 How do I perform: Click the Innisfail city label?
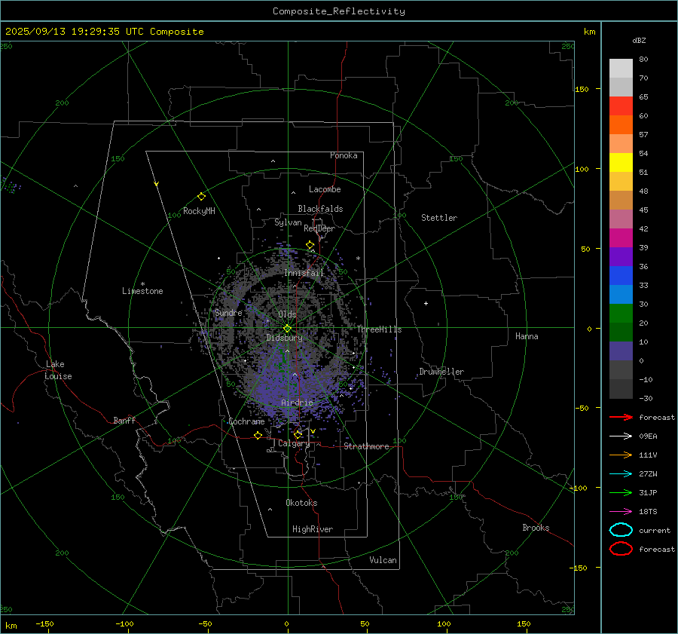pyautogui.click(x=304, y=273)
